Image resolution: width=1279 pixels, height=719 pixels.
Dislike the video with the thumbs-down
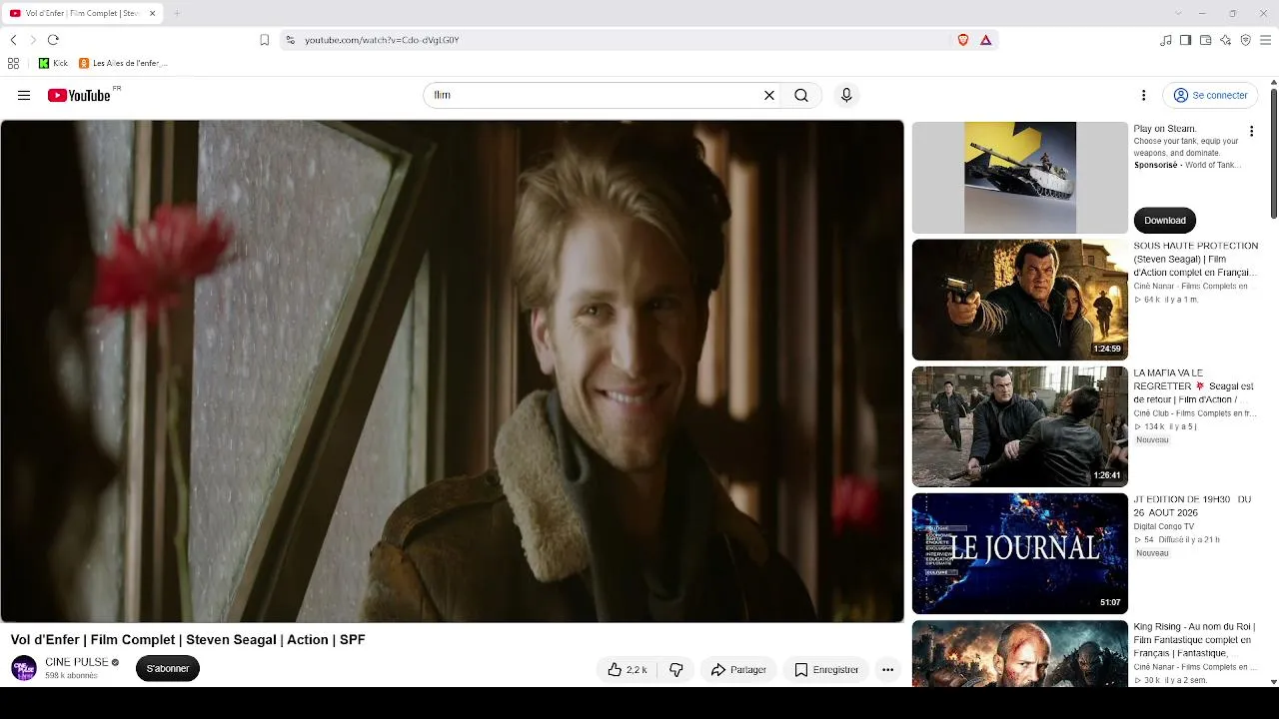pos(676,669)
